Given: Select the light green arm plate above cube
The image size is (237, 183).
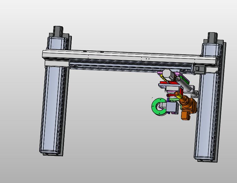Looking at the screenshot, I should tap(175, 100).
